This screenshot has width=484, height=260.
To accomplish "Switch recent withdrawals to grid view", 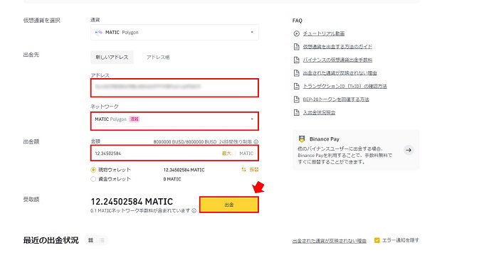I will tap(91, 240).
